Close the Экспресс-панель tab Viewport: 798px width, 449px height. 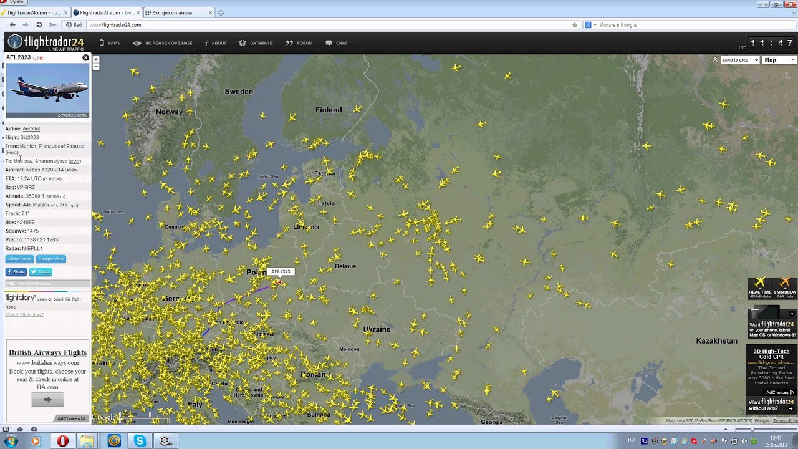[211, 12]
